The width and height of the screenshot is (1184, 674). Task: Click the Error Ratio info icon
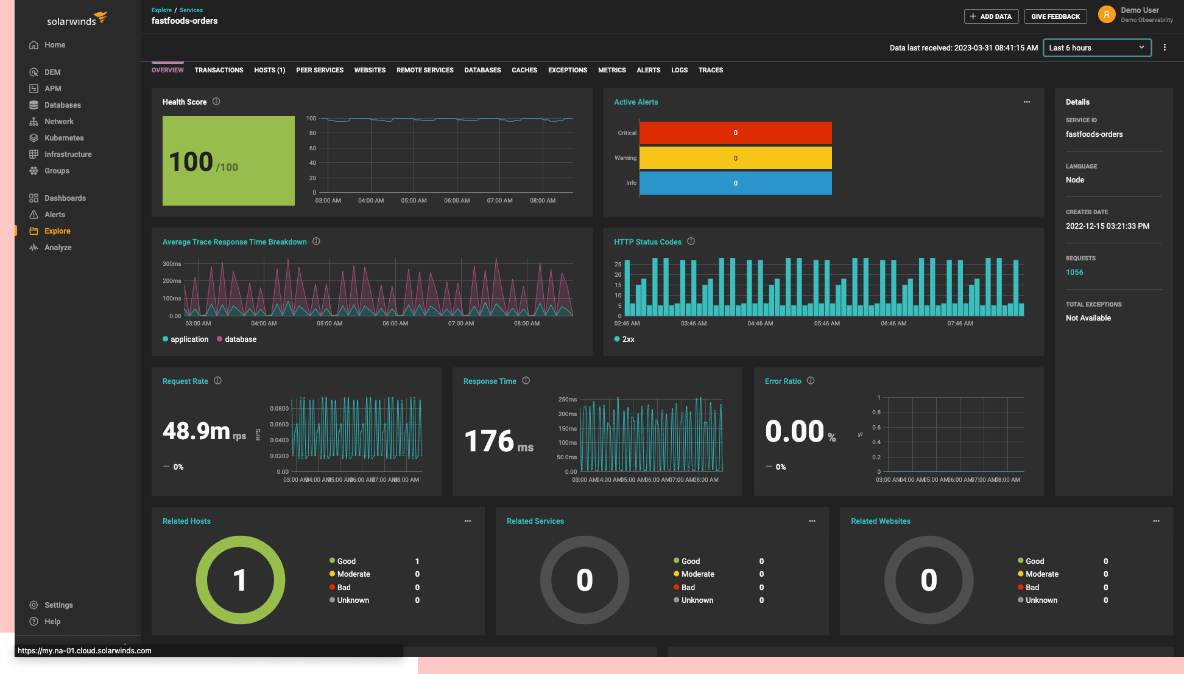coord(811,381)
